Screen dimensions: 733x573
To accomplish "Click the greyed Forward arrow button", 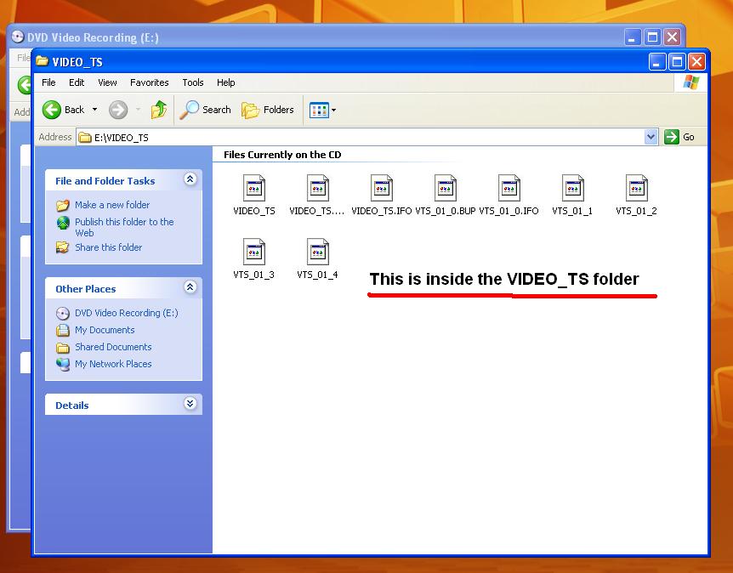I will [118, 111].
